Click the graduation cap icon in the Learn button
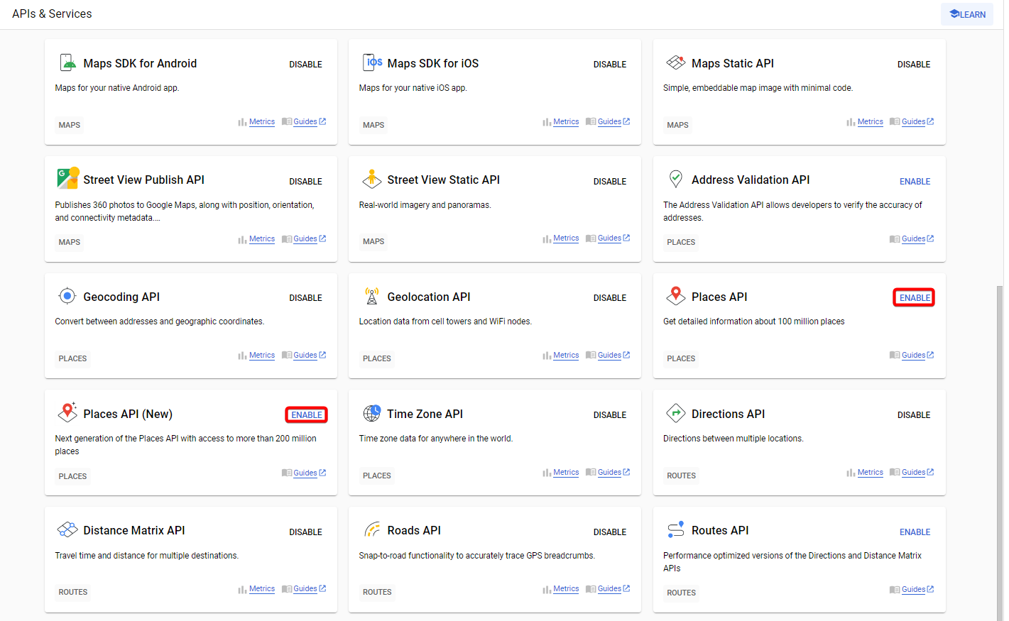This screenshot has width=1009, height=621. coord(954,14)
